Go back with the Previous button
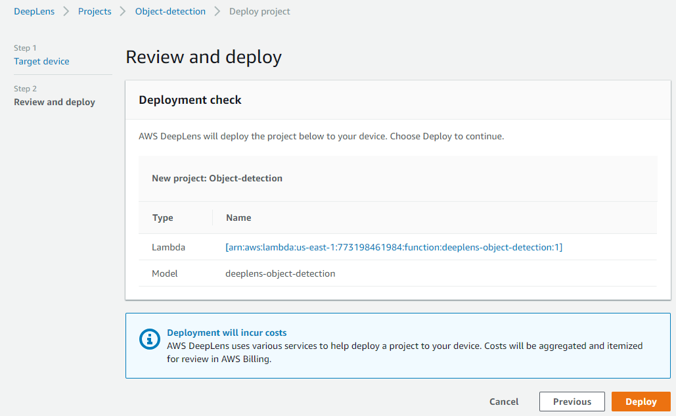Screen dimensions: 676x416 pos(572,402)
